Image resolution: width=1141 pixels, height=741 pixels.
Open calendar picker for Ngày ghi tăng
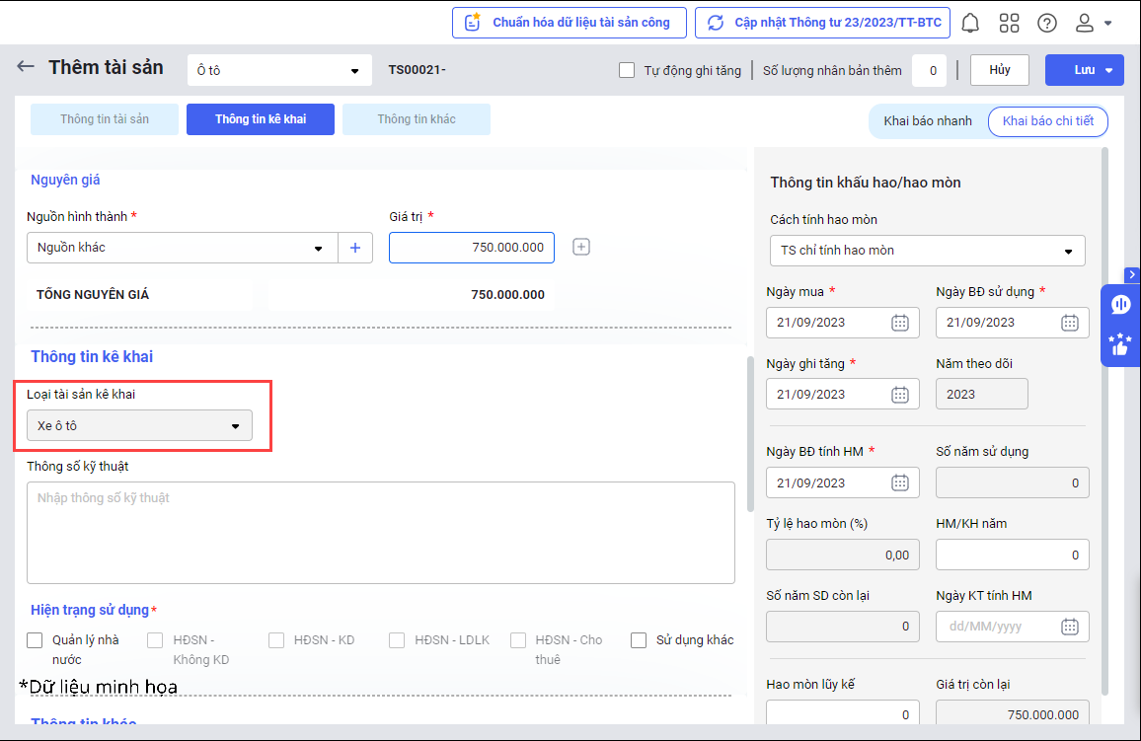(899, 395)
